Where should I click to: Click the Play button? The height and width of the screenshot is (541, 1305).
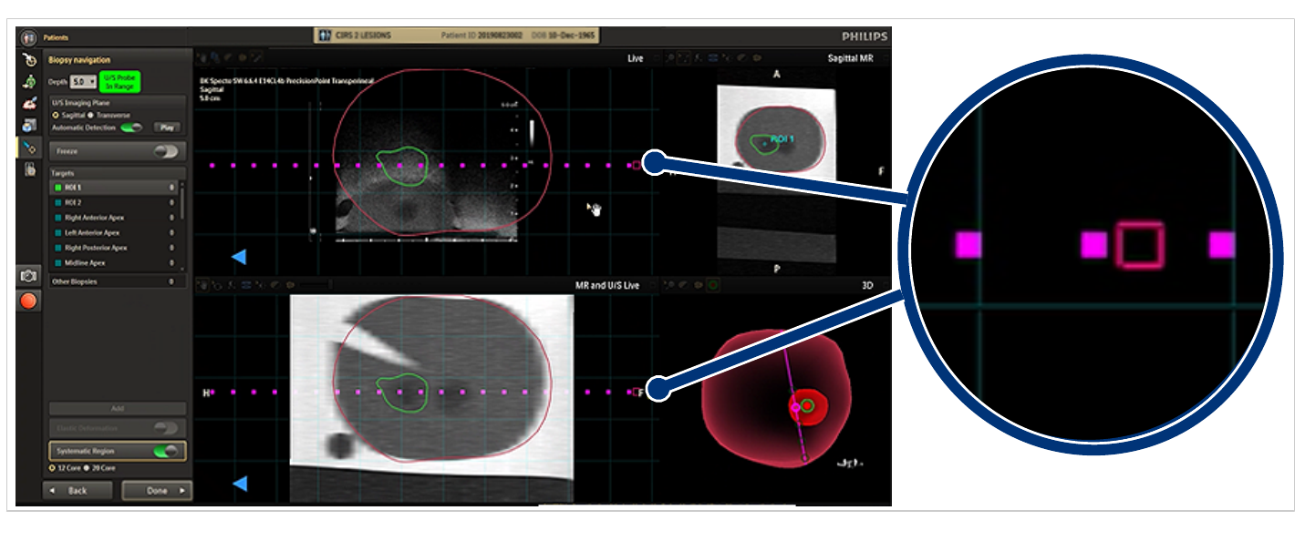167,128
